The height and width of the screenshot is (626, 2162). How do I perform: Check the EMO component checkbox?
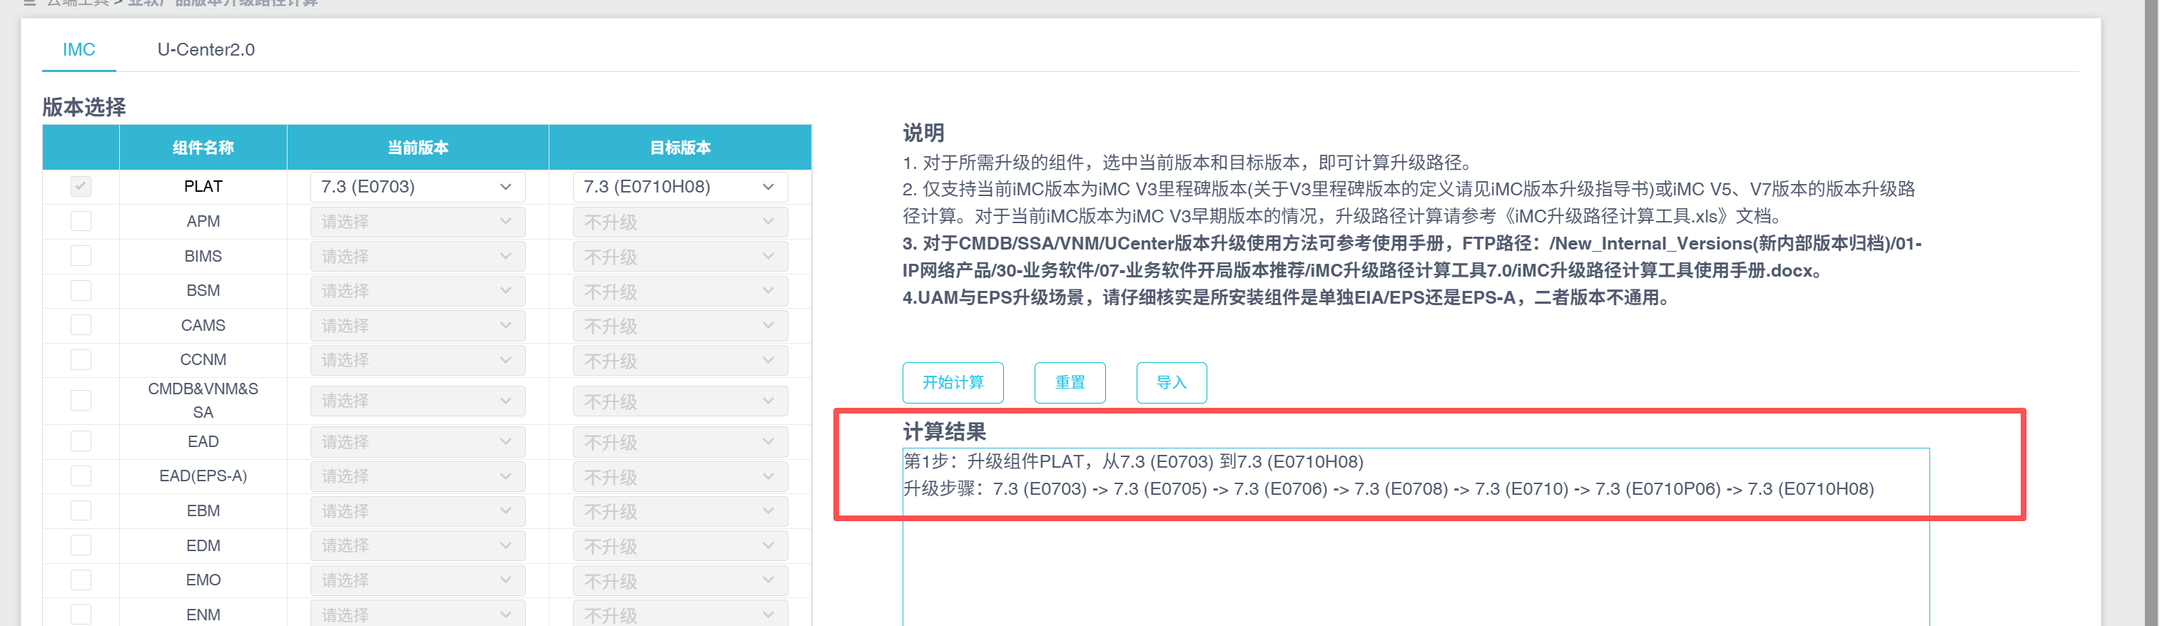point(81,580)
